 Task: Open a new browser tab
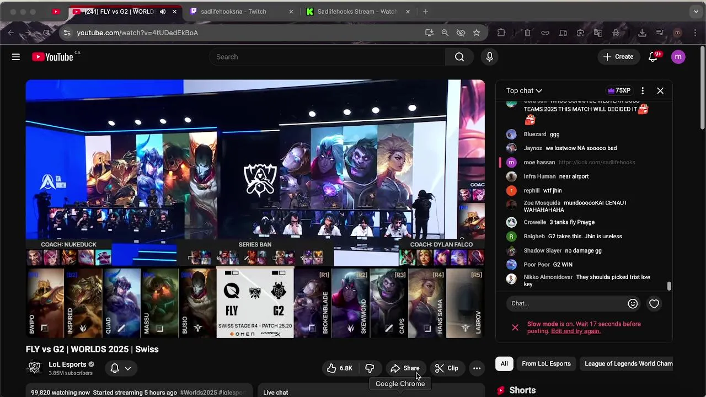pyautogui.click(x=425, y=12)
